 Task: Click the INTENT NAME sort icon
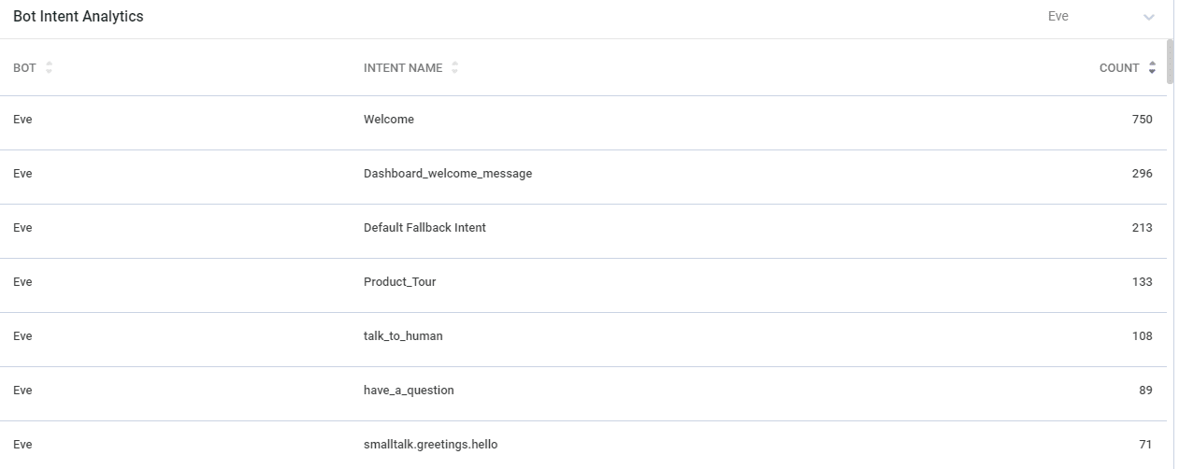tap(454, 68)
